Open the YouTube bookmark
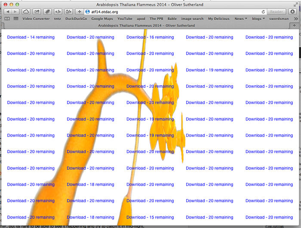 tap(125, 19)
